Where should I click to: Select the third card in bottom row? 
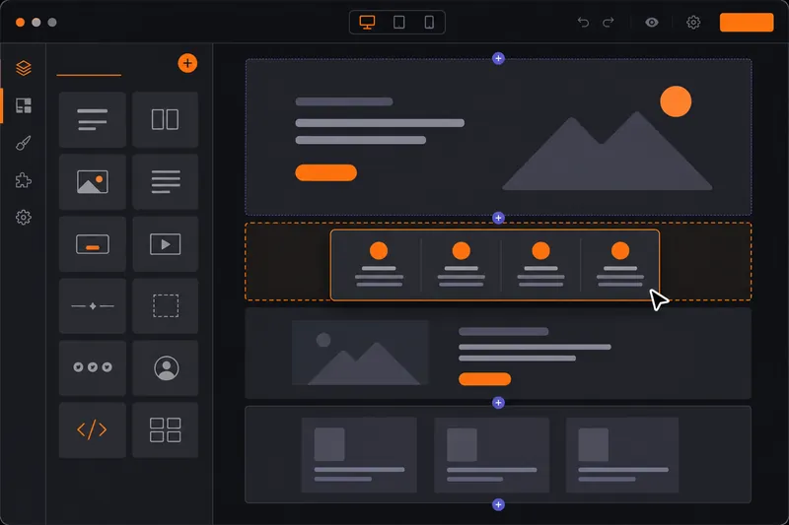click(x=622, y=455)
